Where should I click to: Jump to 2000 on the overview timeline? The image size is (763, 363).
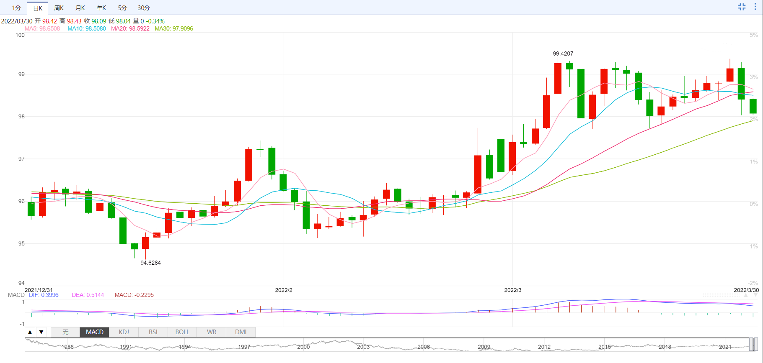click(x=303, y=347)
